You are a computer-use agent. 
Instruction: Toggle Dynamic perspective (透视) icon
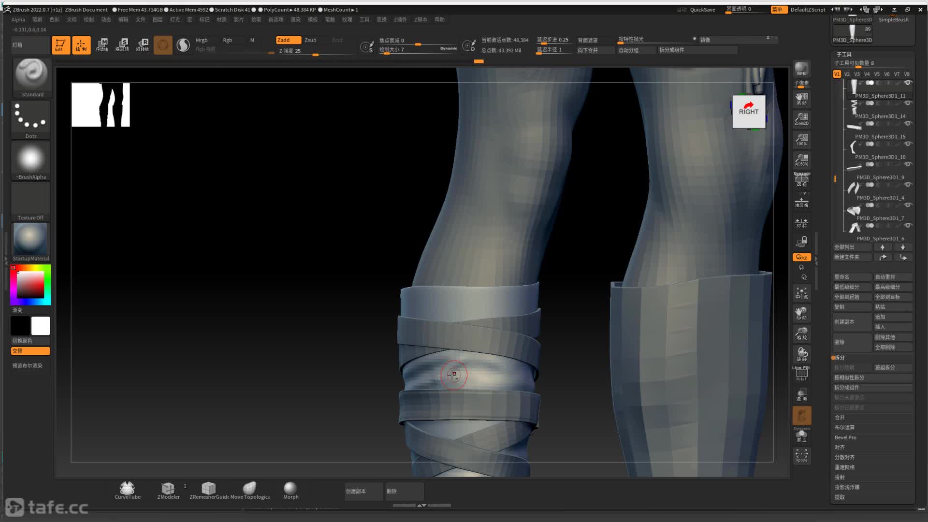pyautogui.click(x=801, y=179)
